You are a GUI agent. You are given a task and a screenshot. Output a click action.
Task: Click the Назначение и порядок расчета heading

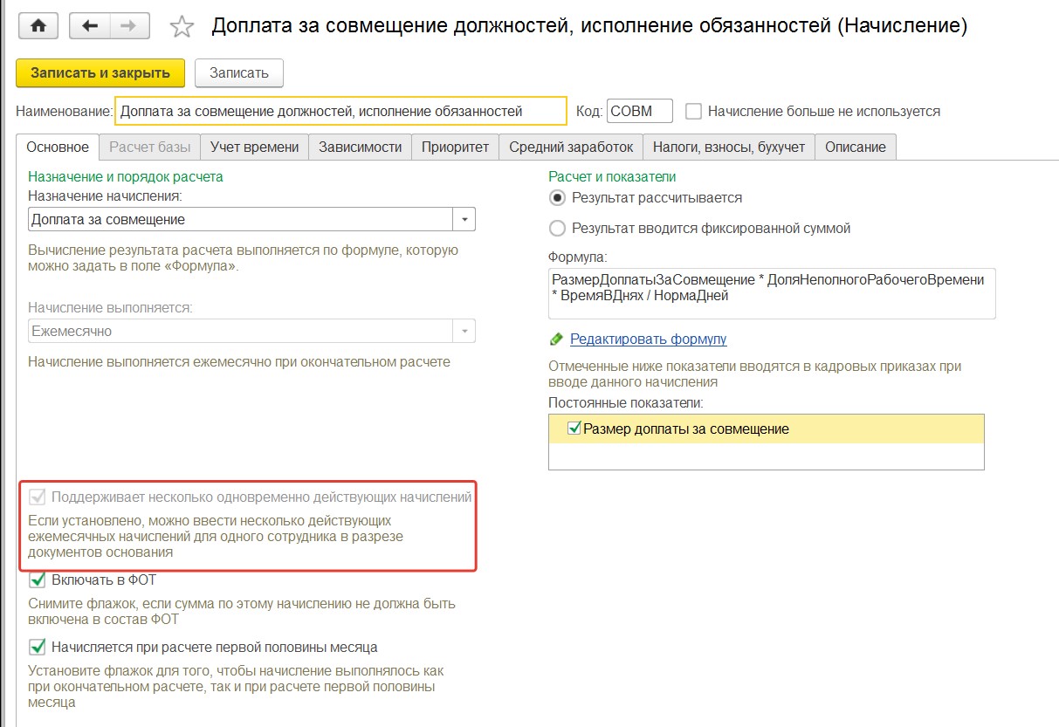tap(126, 176)
